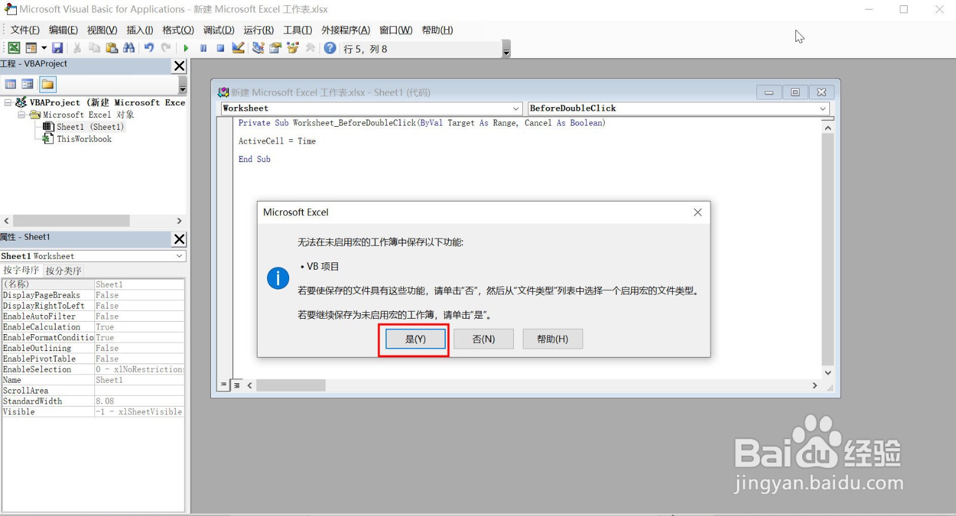This screenshot has height=516, width=956.
Task: Open the 窗口(W) menu
Action: tap(396, 30)
